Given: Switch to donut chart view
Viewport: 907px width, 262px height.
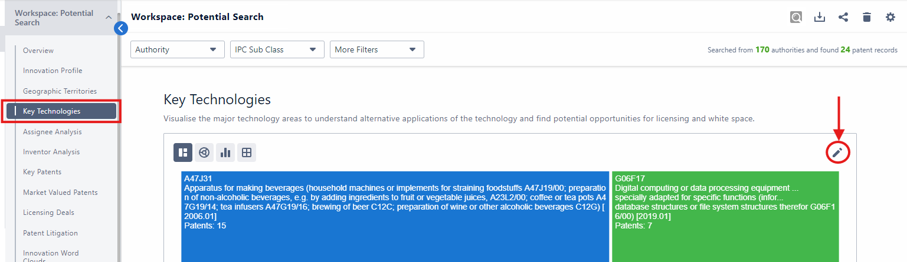Looking at the screenshot, I should coord(204,152).
